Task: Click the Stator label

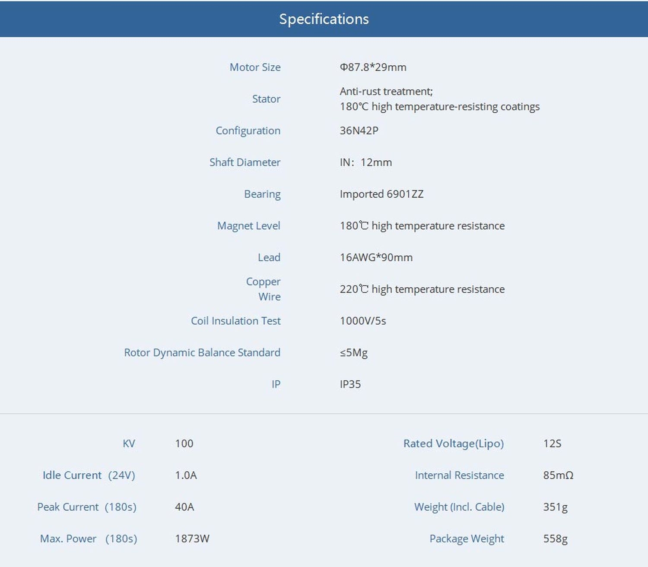Action: 266,99
